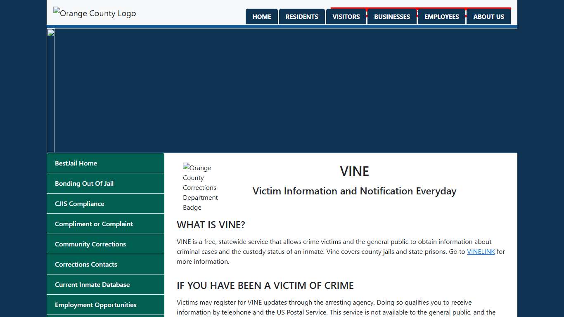Click the Orange County Logo image
Screen dimensions: 564x317
[94, 13]
